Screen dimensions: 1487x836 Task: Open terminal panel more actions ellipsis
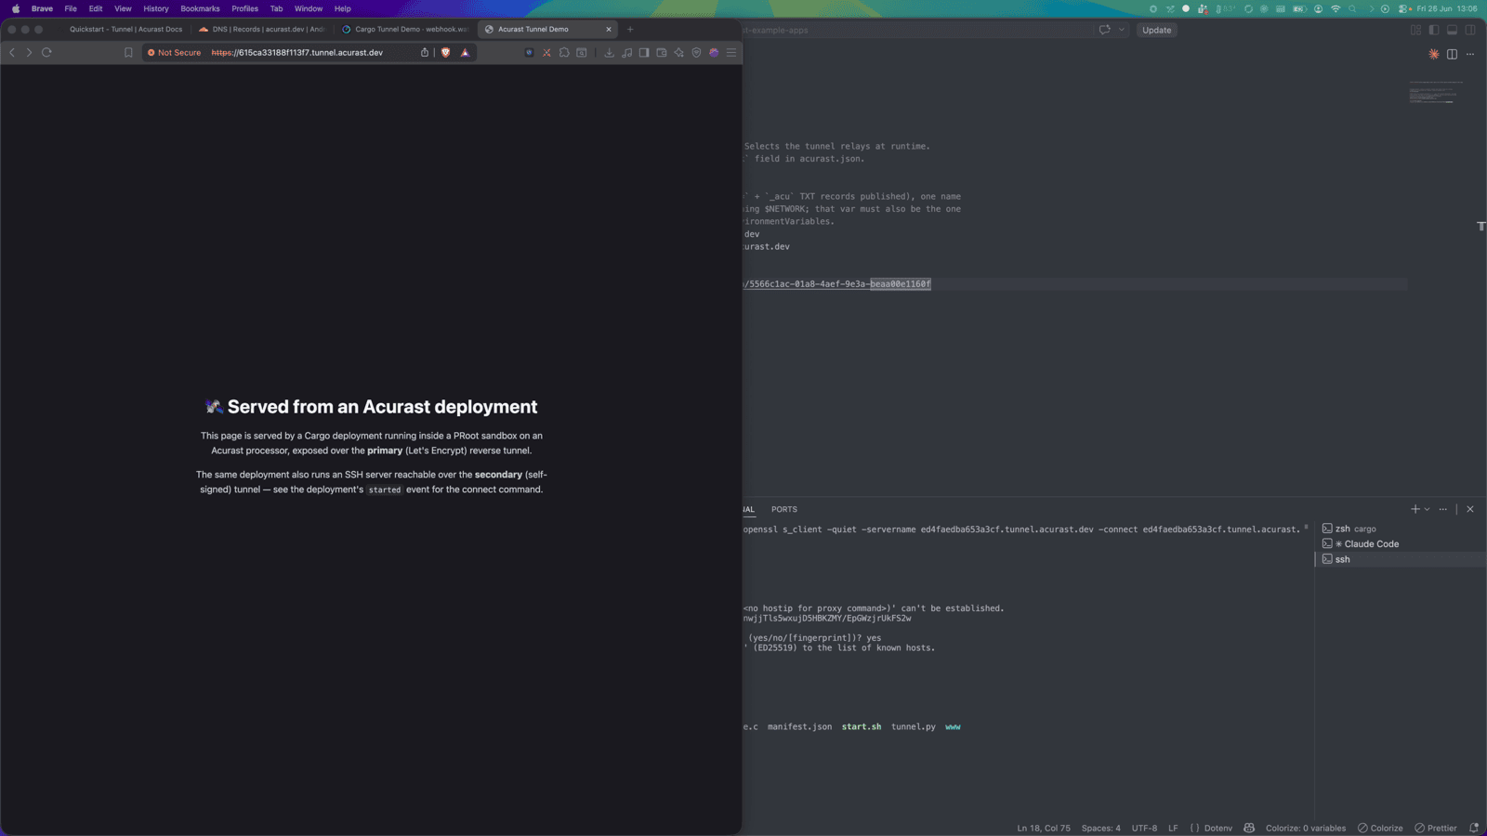1443,509
